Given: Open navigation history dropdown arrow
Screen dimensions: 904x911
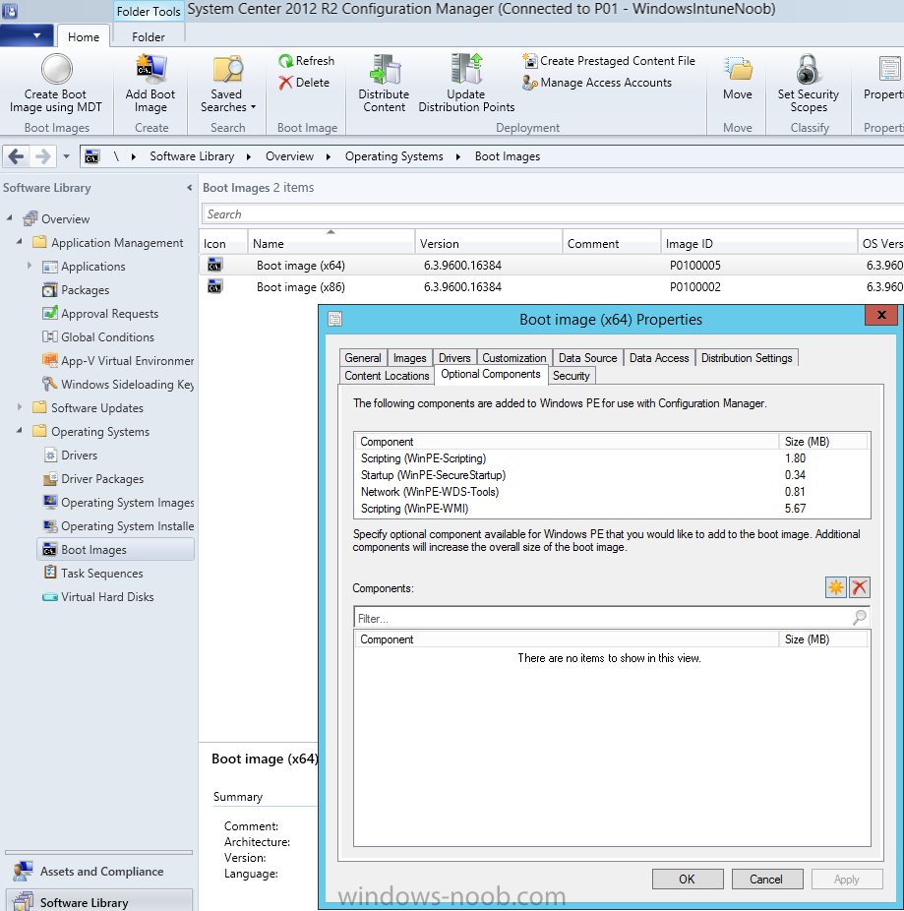Looking at the screenshot, I should (x=66, y=156).
